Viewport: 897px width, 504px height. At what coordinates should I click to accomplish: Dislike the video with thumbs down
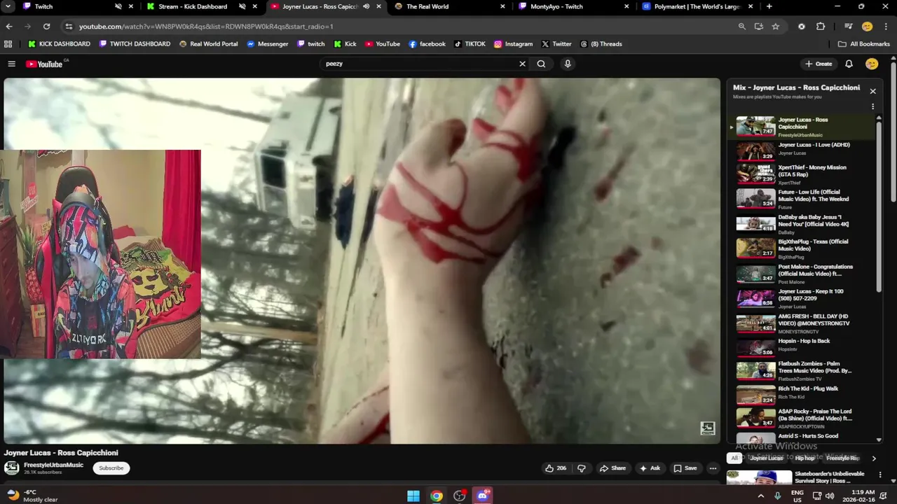click(581, 468)
